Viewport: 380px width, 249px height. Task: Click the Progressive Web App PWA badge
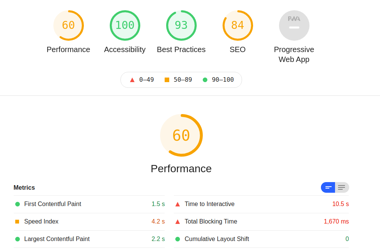(294, 25)
